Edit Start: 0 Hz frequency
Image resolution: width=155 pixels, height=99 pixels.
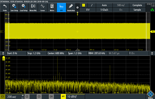point(16,53)
